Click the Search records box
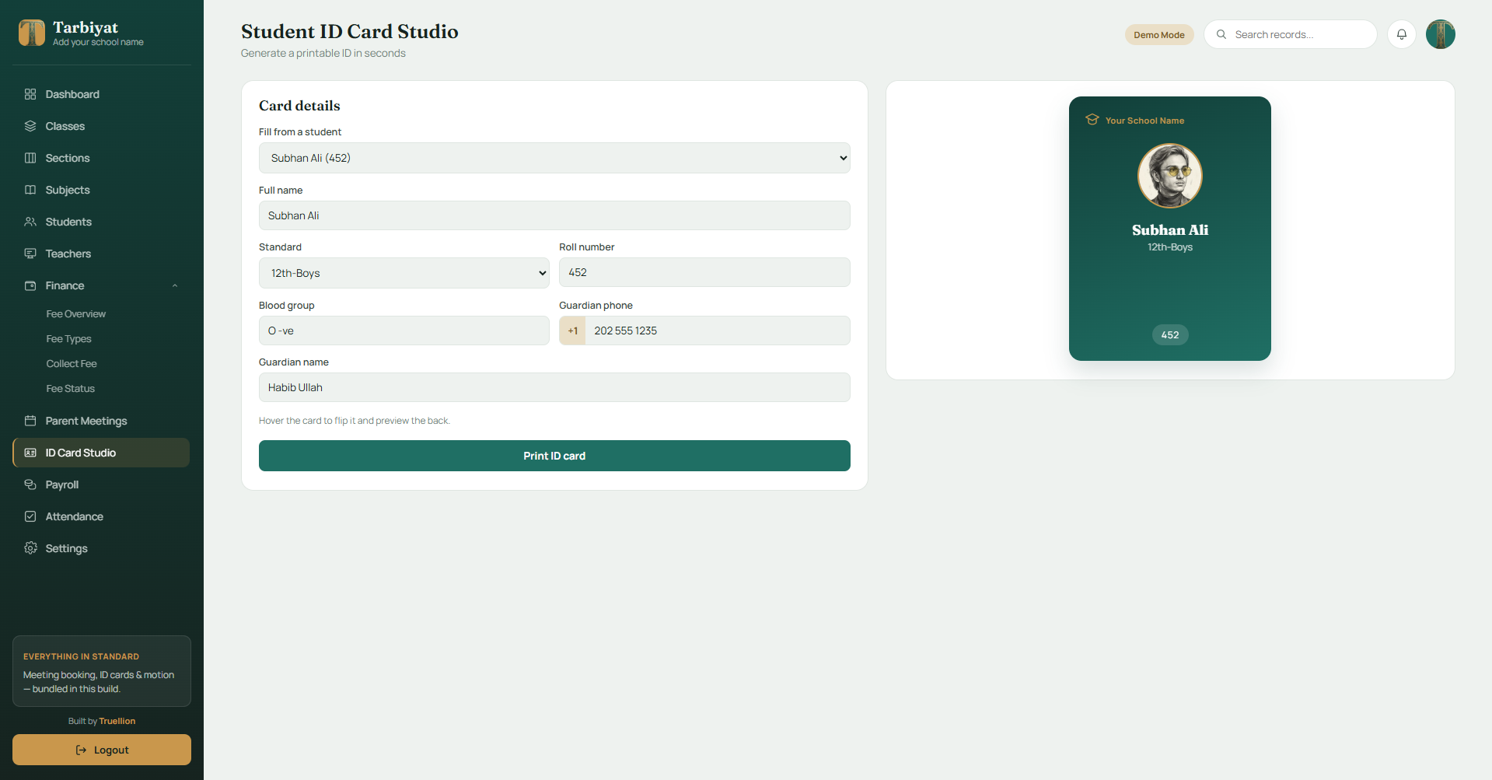This screenshot has width=1492, height=780. click(1291, 34)
